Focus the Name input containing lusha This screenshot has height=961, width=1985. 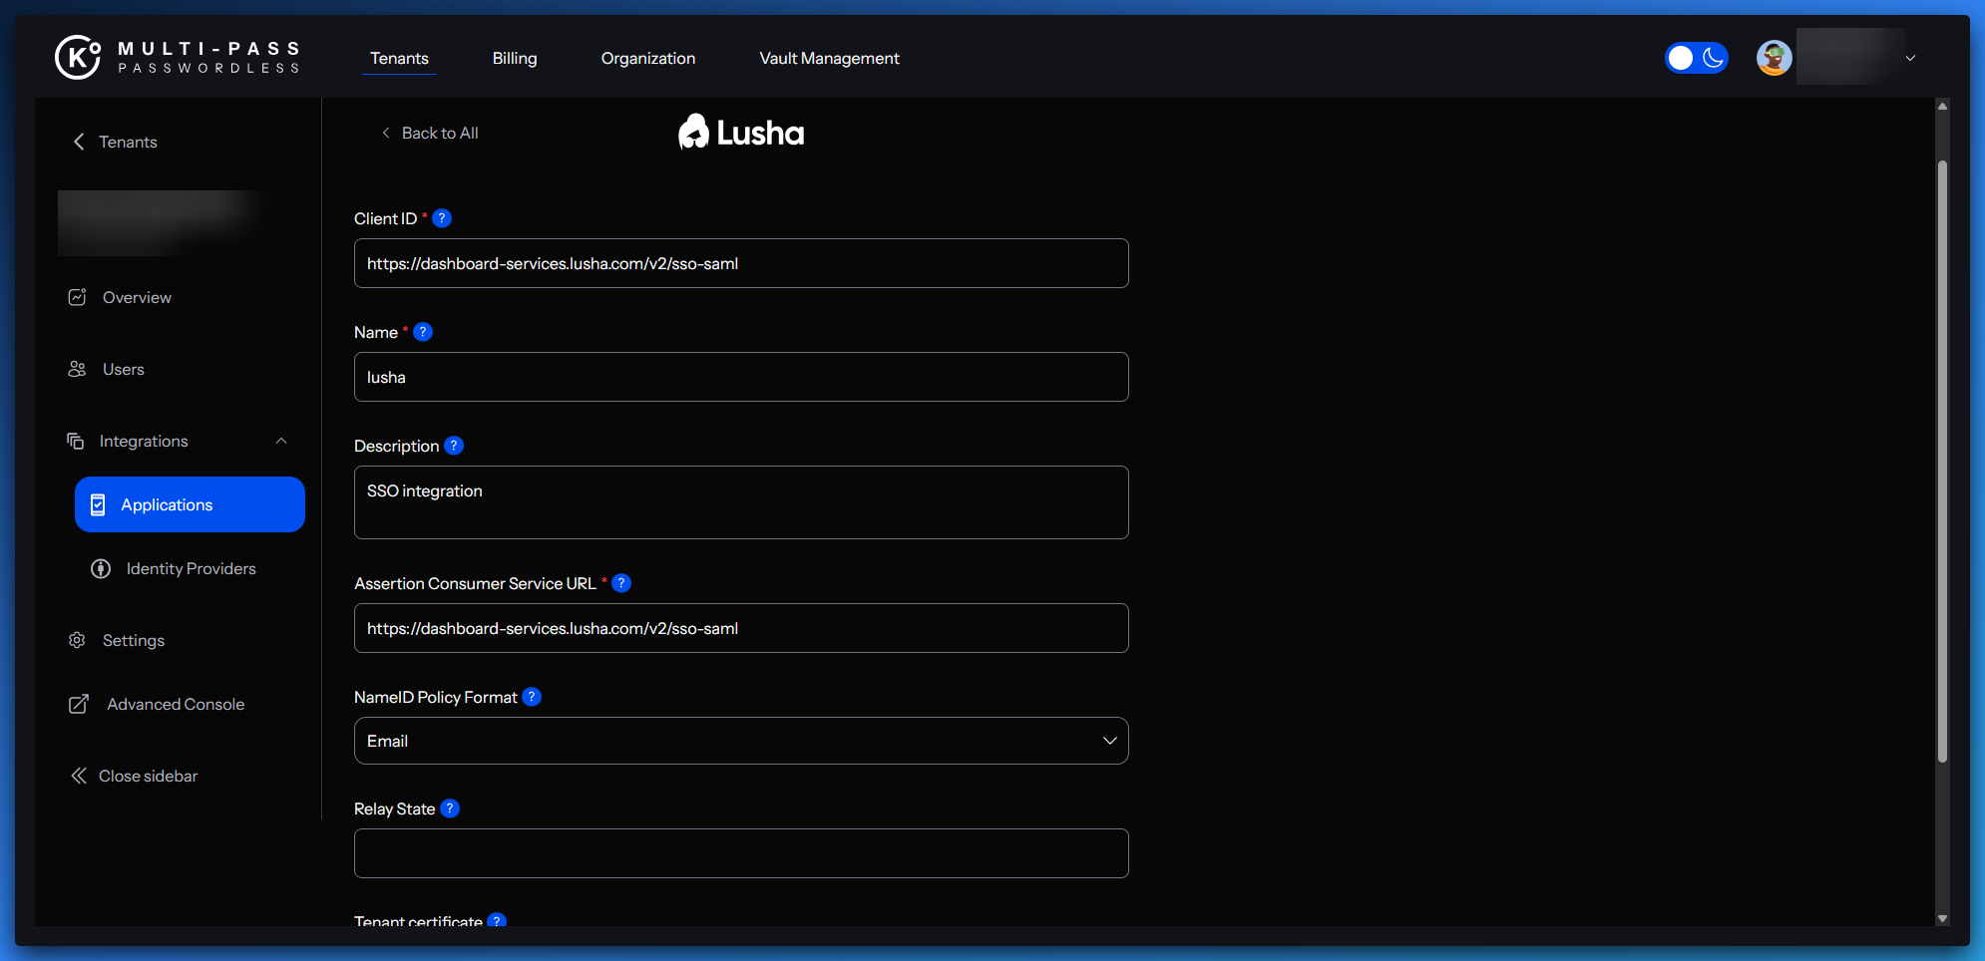[x=741, y=377]
